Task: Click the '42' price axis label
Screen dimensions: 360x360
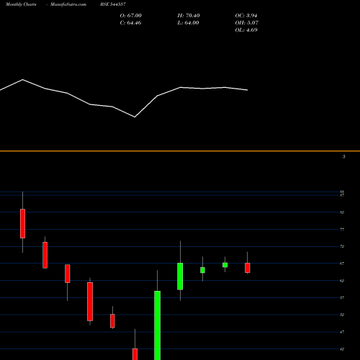Action: [342, 349]
